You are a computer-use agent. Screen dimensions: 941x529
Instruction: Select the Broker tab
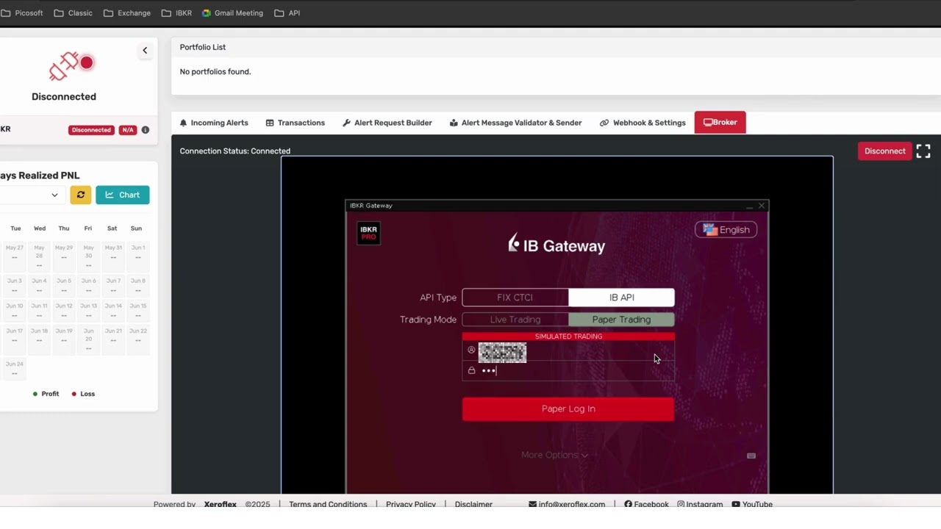click(720, 122)
